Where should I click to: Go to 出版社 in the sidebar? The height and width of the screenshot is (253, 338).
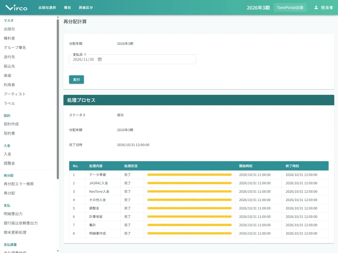point(9,29)
